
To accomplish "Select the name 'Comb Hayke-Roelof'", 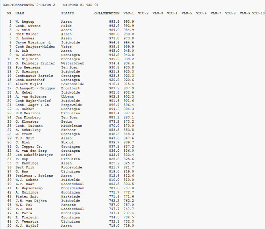I will click(x=33, y=101).
